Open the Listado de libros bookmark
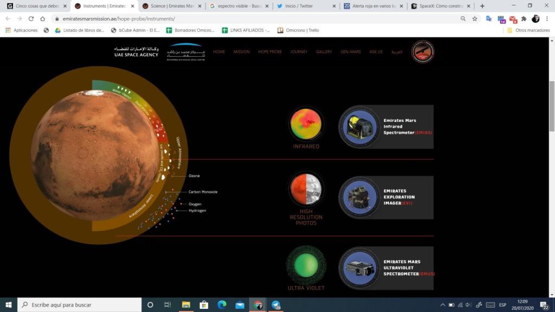Viewport: 555px width, 312px height. click(x=80, y=30)
